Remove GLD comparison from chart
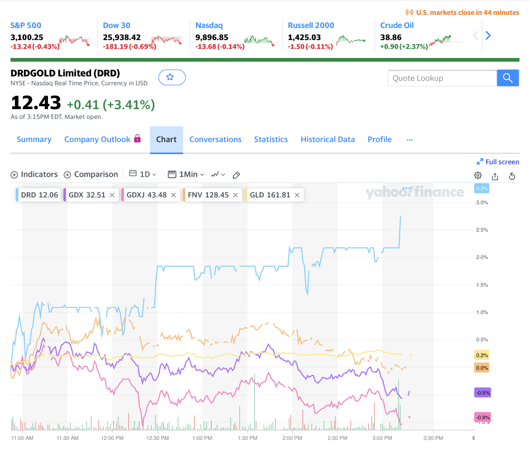 (297, 195)
